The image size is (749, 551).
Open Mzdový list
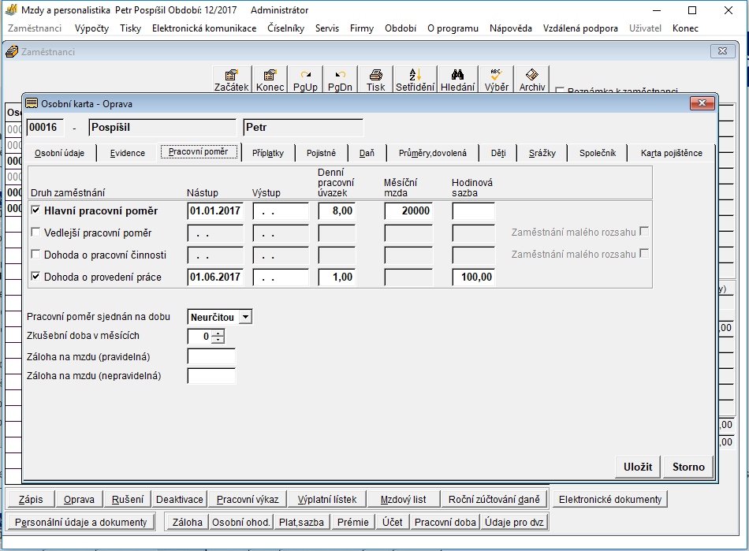click(x=403, y=500)
